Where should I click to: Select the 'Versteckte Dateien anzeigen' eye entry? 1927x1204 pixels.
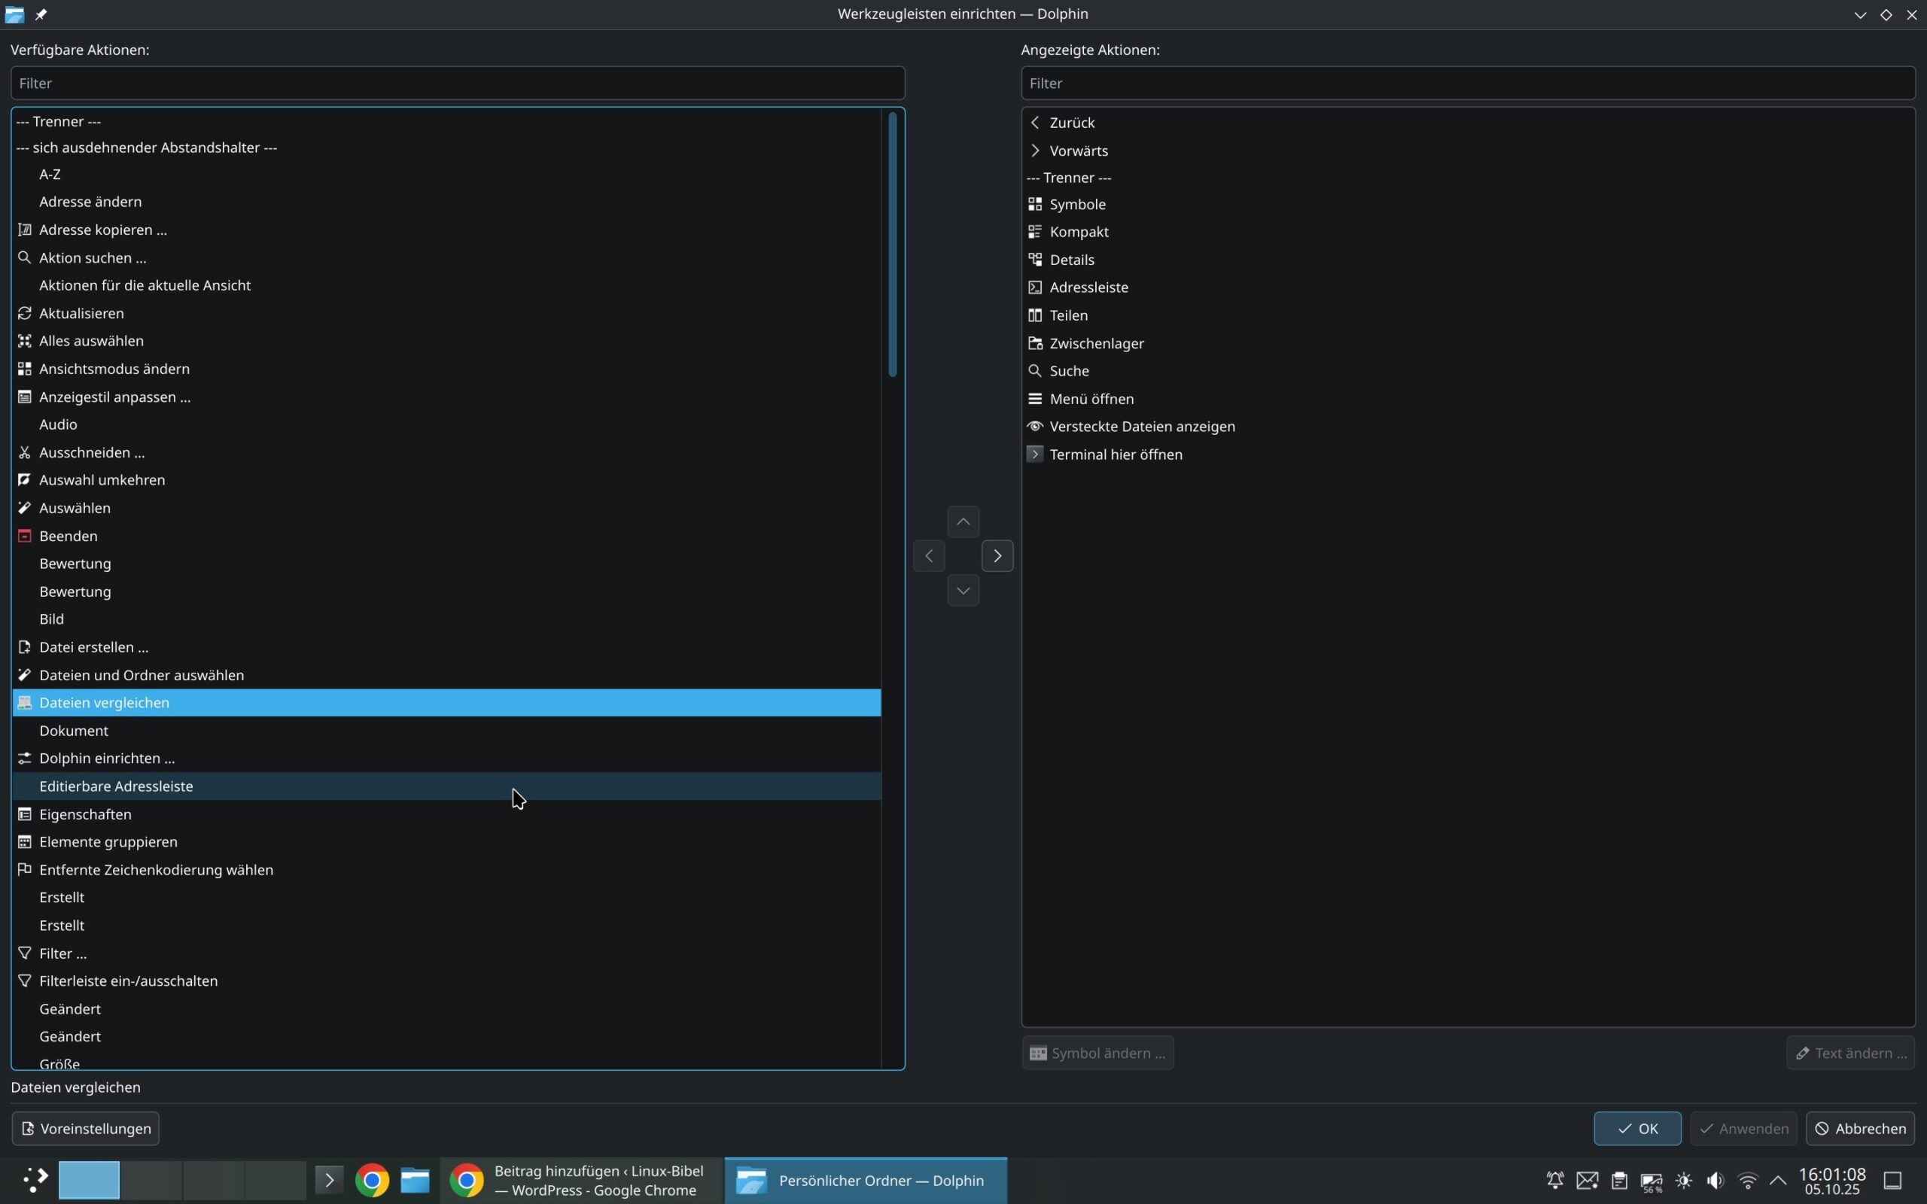point(1141,426)
